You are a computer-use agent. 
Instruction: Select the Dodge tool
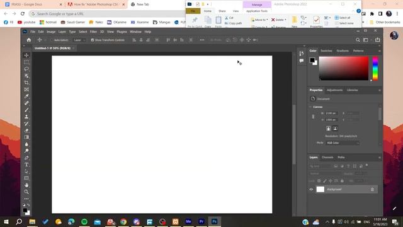[x=26, y=151]
